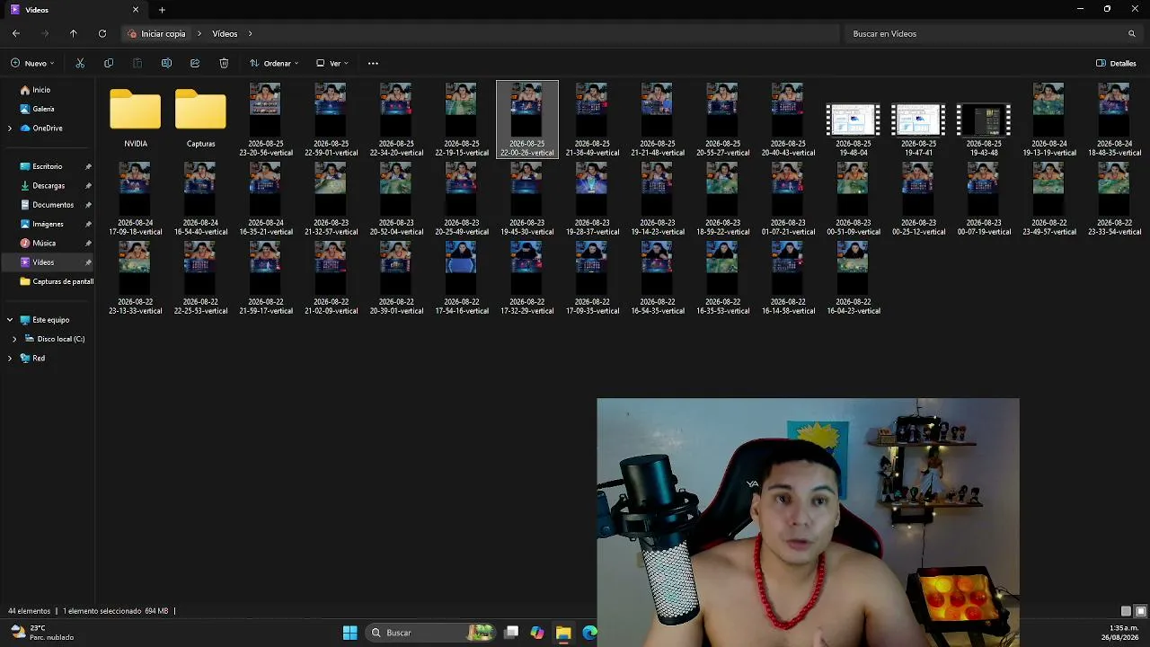Screen dimensions: 1150x647
Task: Collapse the Este equipo node
Action: pos(10,320)
